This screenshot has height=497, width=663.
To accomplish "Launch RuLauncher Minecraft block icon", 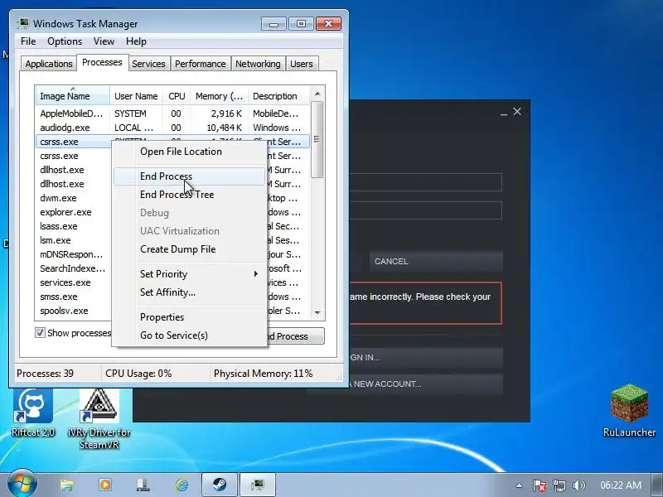I will point(629,410).
